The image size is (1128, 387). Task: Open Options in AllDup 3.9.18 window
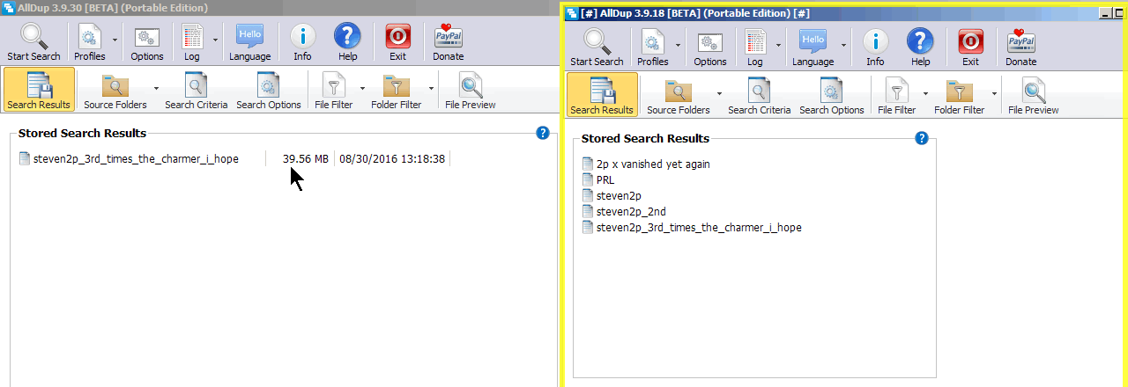[x=710, y=47]
